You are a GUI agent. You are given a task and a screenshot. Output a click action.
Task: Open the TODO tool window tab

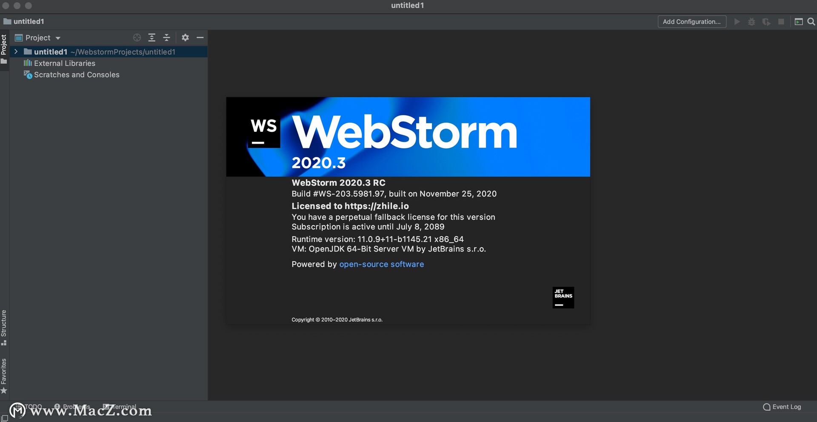29,407
